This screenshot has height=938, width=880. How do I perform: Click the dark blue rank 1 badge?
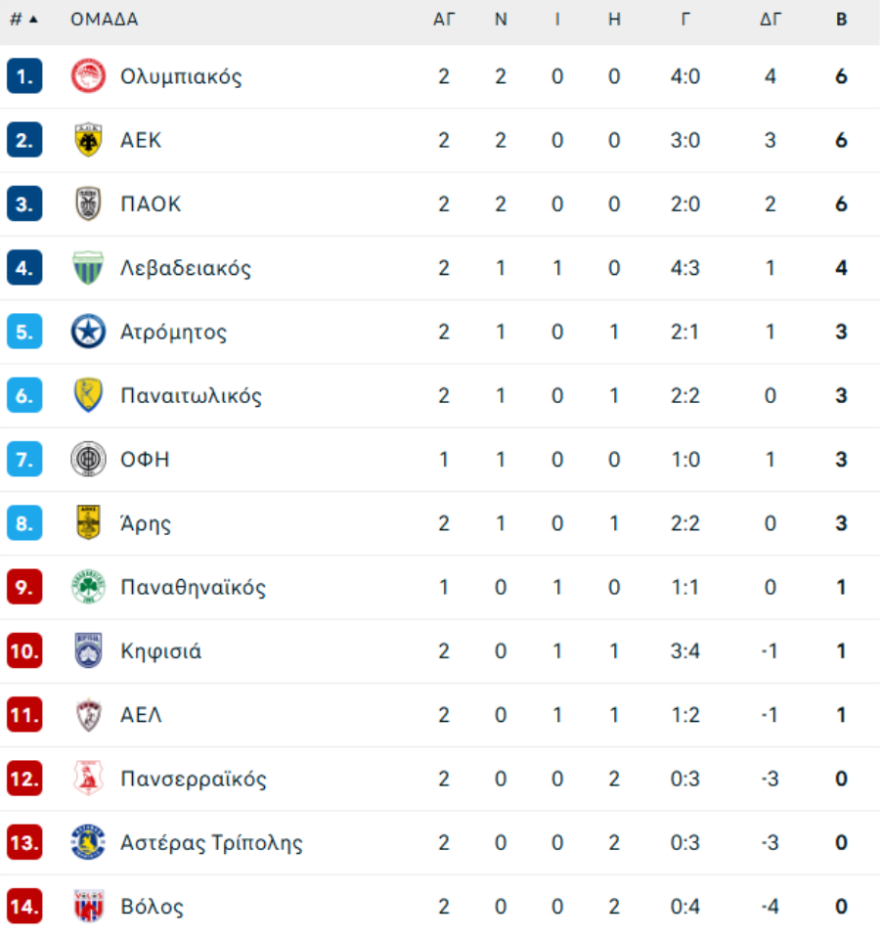(23, 76)
